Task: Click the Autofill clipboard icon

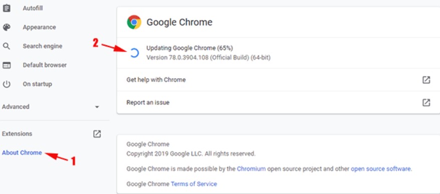Action: [7, 8]
